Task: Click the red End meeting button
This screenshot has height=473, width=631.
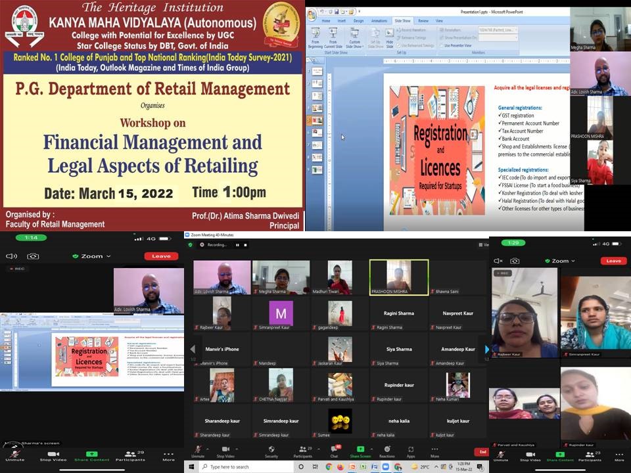Action: click(481, 452)
